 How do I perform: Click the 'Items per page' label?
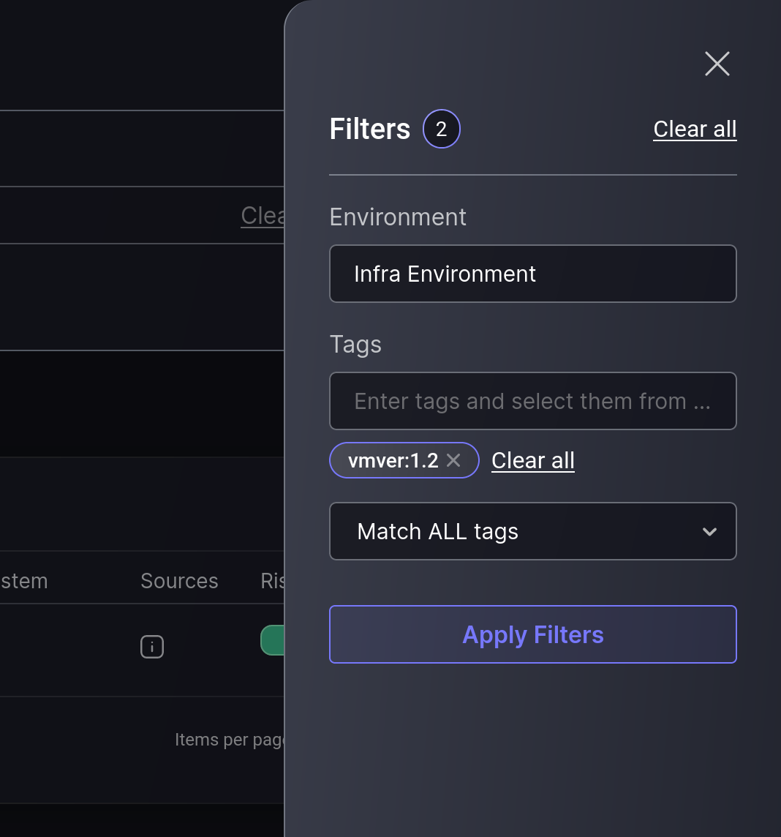click(x=230, y=740)
